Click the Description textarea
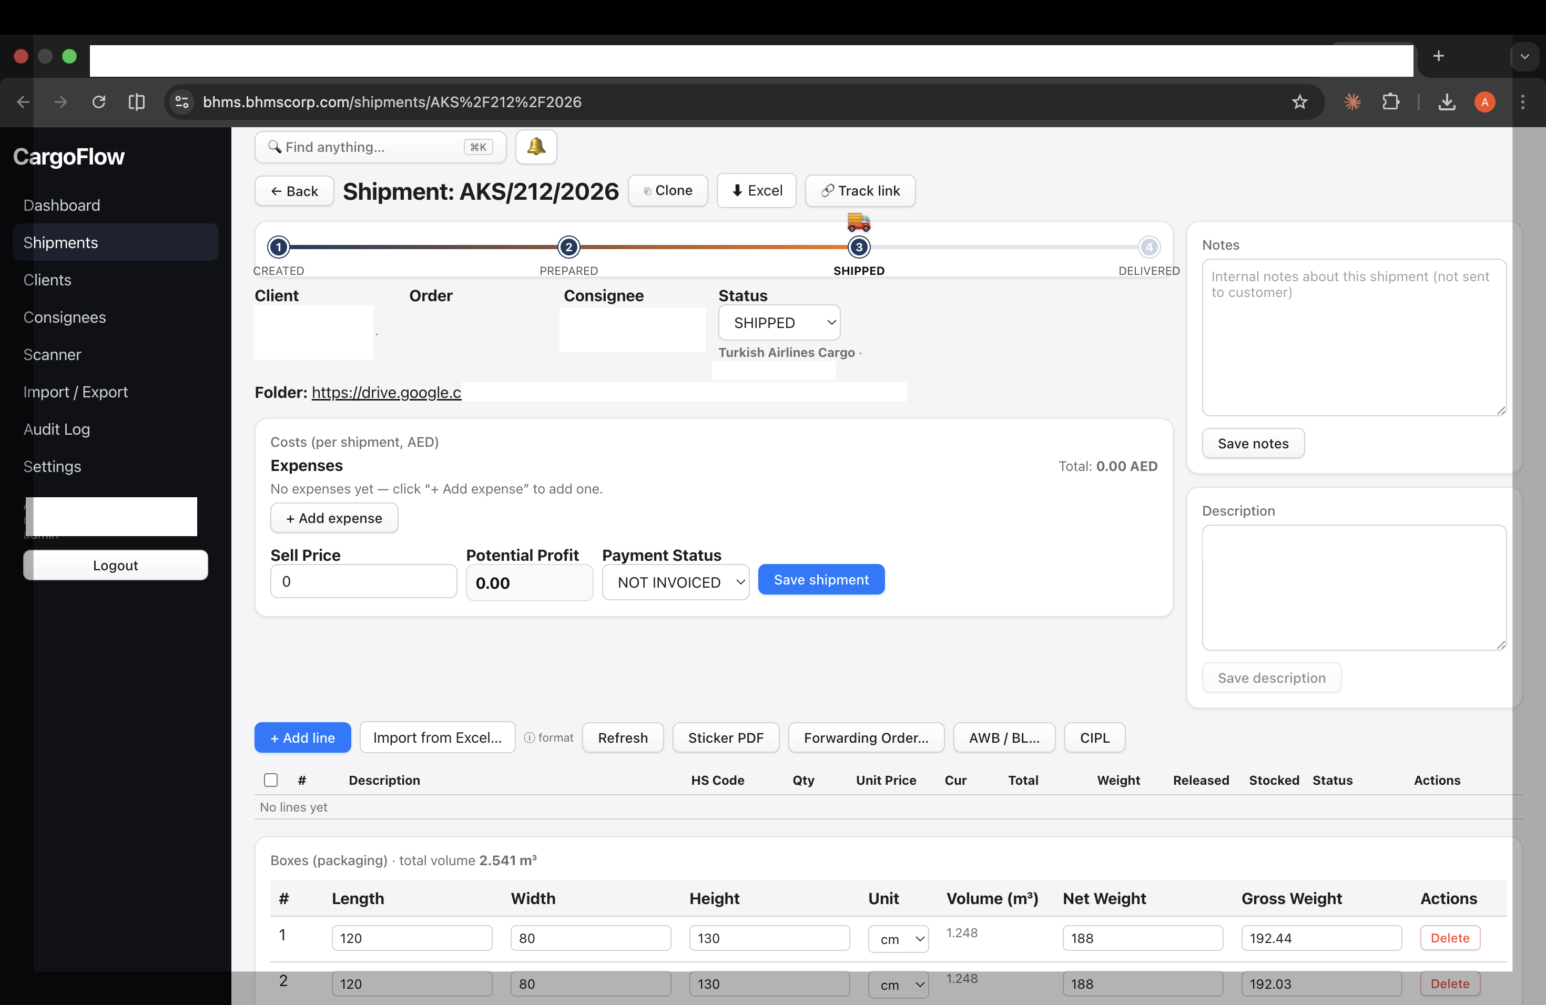The width and height of the screenshot is (1546, 1005). [1354, 588]
